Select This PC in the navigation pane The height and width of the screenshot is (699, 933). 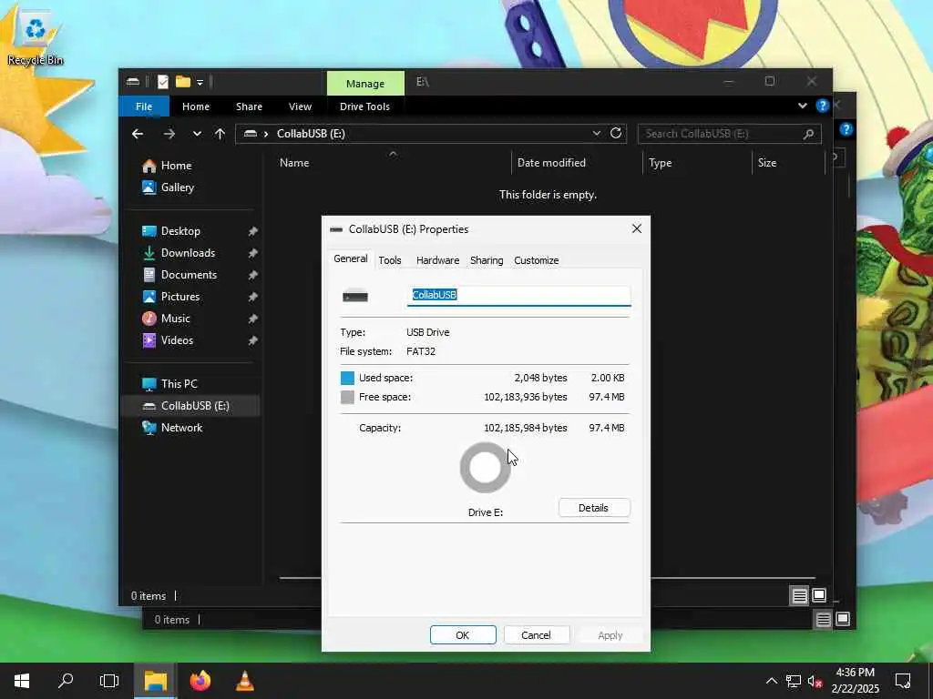click(179, 383)
